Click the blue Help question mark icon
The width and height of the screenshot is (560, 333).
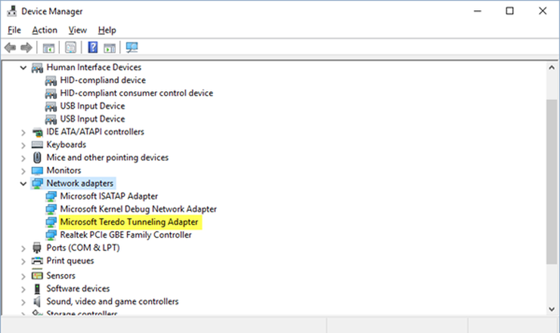[x=93, y=48]
